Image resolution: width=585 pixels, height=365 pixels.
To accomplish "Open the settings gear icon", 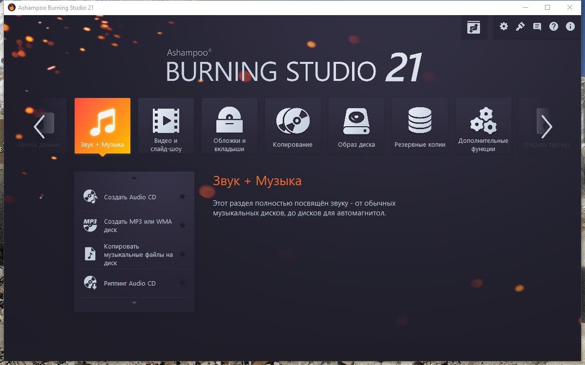I will 504,27.
